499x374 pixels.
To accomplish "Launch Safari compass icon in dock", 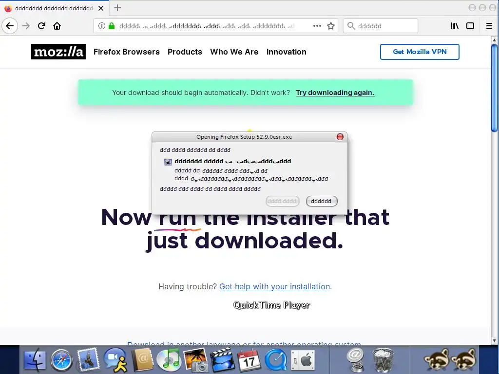I will 61,360.
